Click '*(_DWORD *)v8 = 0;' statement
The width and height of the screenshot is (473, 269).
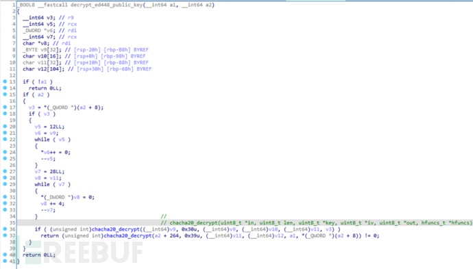(68, 197)
